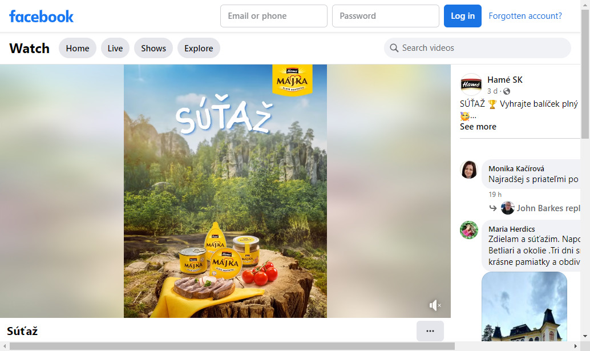Click the Súťaž video title text
Image resolution: width=590 pixels, height=351 pixels.
point(22,331)
